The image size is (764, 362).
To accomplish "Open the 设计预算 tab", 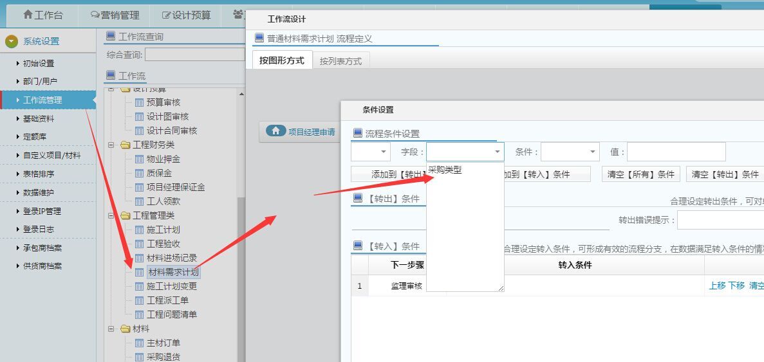I will pyautogui.click(x=187, y=15).
